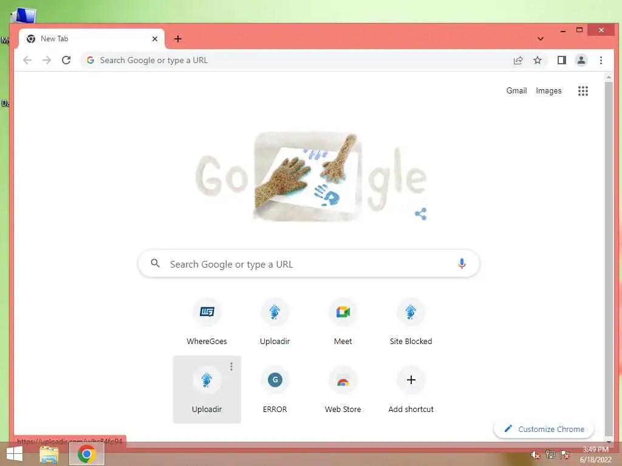This screenshot has height=466, width=622.
Task: Open the Web Store shortcut
Action: pyautogui.click(x=343, y=390)
